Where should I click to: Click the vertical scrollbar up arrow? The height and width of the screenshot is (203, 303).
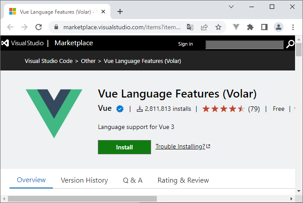click(x=299, y=39)
